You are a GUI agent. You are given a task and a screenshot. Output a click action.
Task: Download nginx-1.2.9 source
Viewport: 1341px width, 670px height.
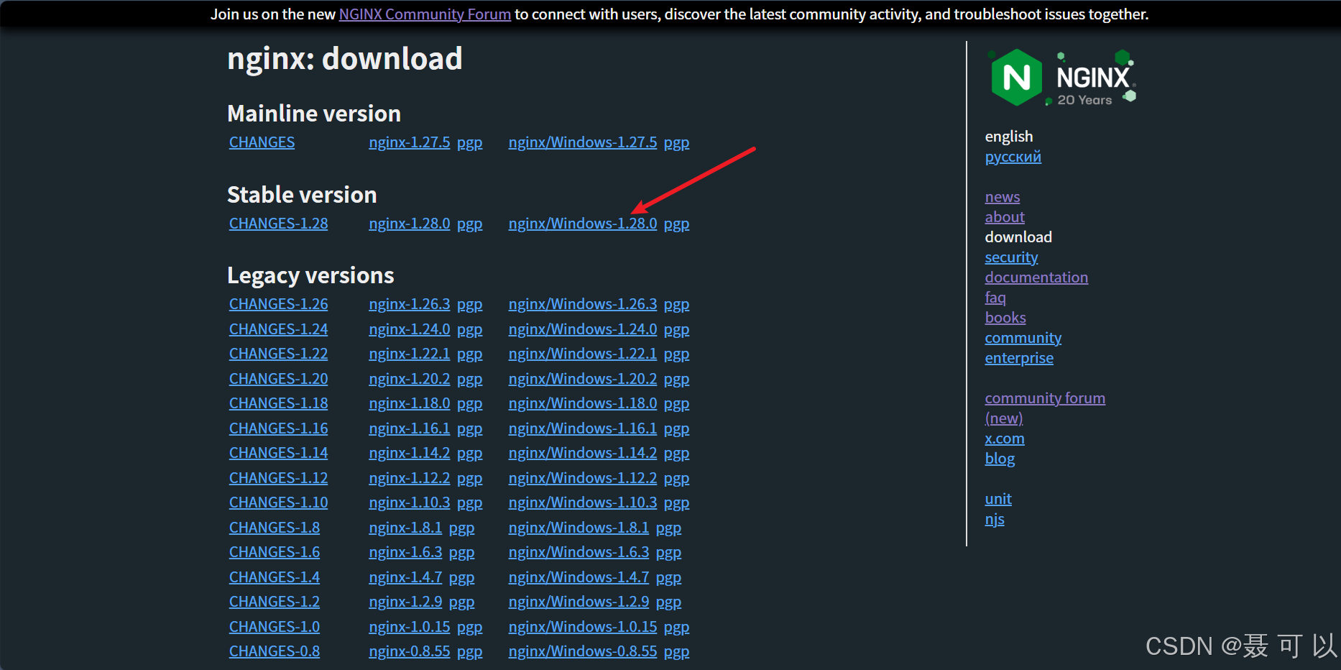click(405, 602)
